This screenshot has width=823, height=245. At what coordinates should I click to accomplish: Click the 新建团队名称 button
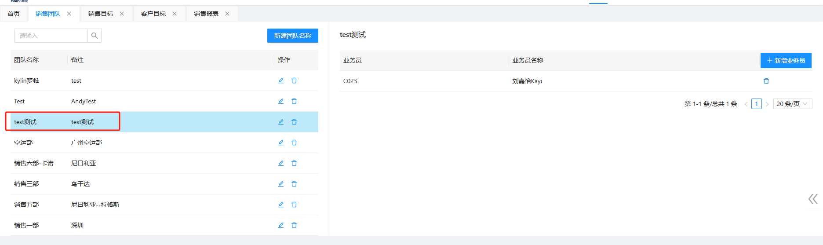coord(292,36)
